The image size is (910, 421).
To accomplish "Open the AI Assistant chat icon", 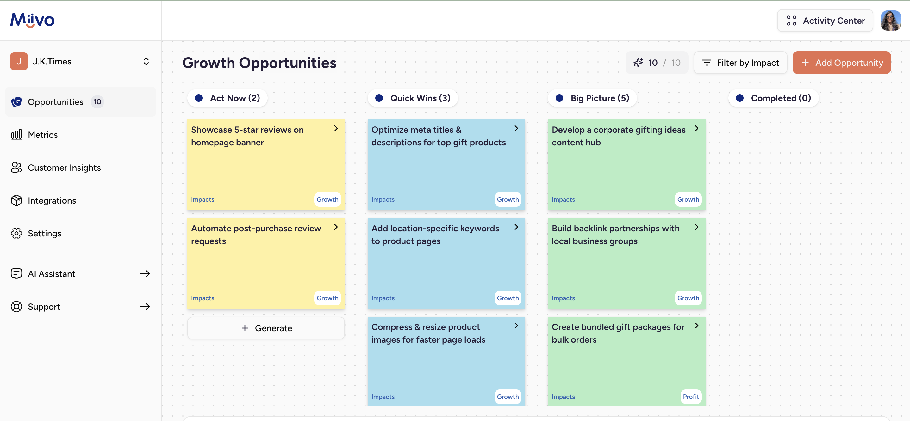I will (16, 273).
